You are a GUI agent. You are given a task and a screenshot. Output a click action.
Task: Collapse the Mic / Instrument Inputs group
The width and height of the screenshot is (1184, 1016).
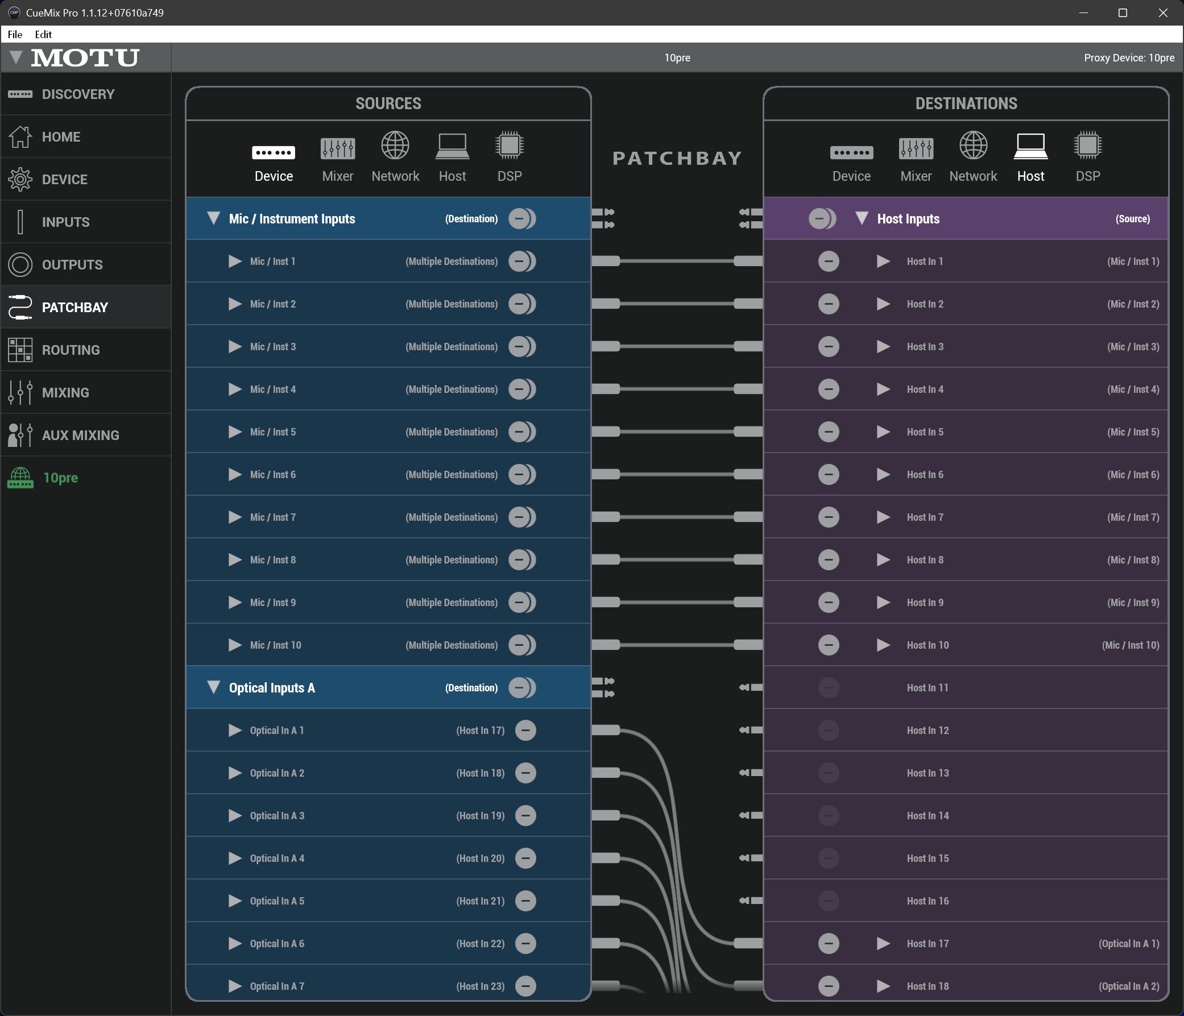214,218
